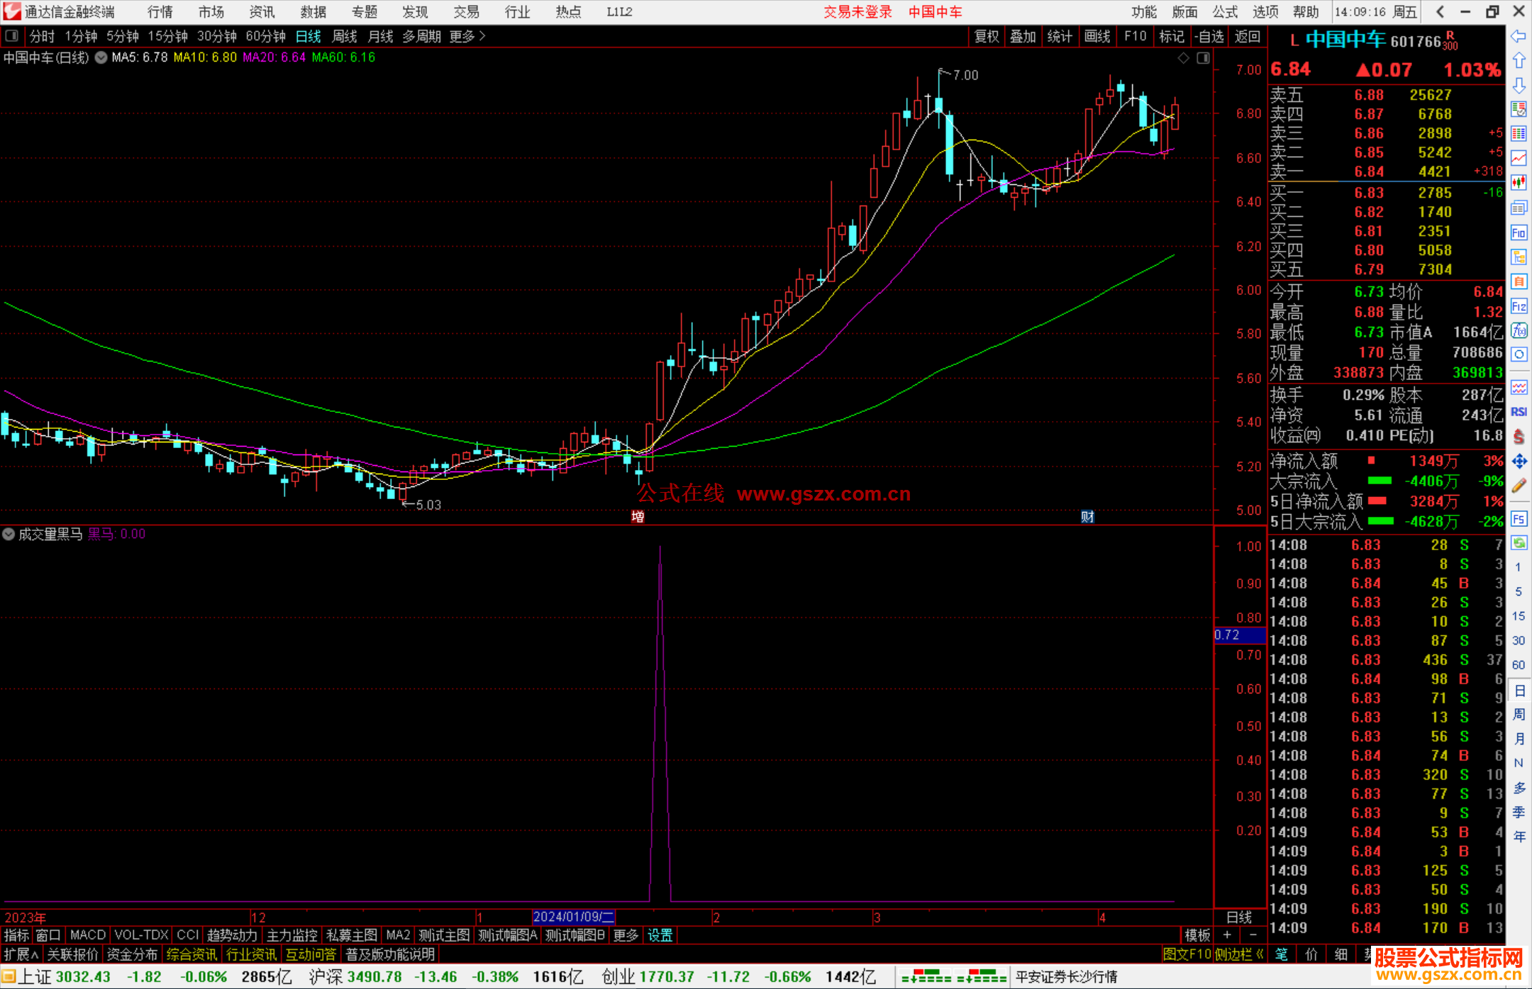Click the 复权 button
The image size is (1532, 989).
(986, 36)
